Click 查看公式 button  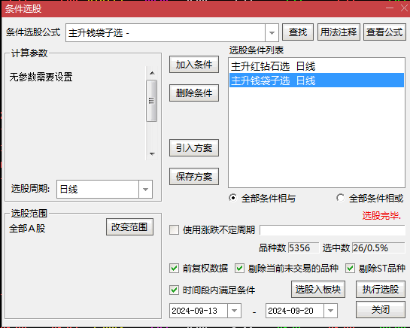pyautogui.click(x=384, y=32)
